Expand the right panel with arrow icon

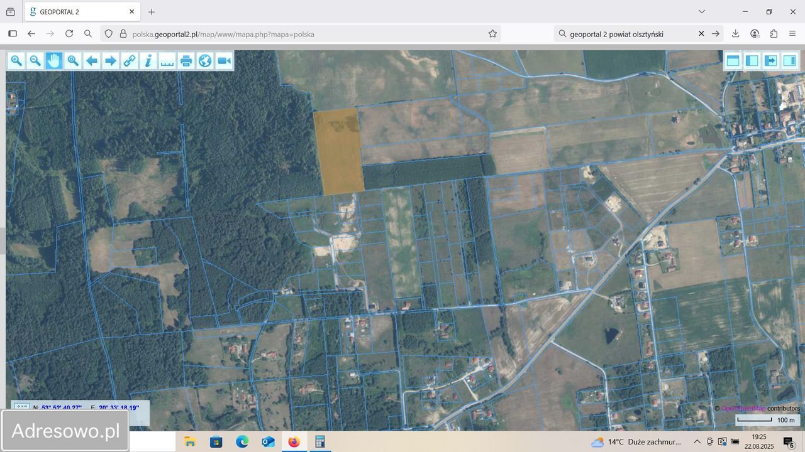click(770, 60)
